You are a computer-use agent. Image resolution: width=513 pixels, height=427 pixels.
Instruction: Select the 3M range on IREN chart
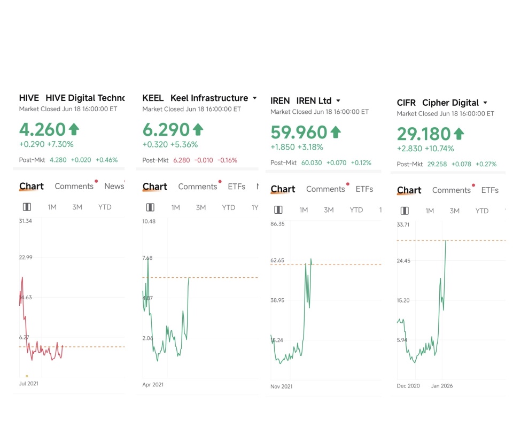click(x=329, y=210)
